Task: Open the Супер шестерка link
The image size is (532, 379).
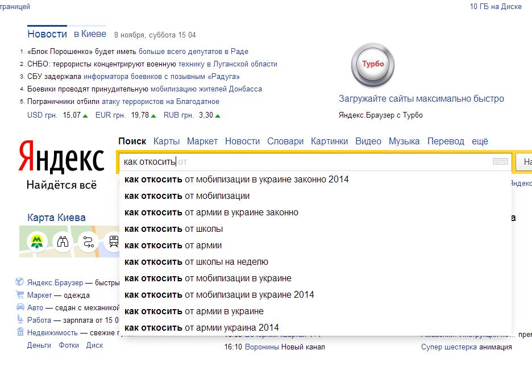Action: (449, 347)
